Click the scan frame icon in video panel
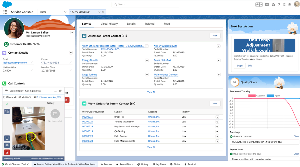 tap(7, 138)
